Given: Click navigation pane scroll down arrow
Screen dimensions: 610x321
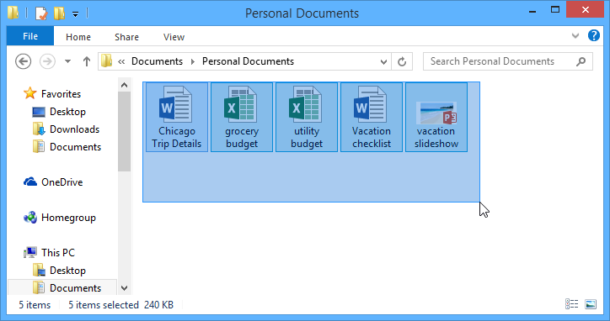Looking at the screenshot, I should (x=124, y=288).
